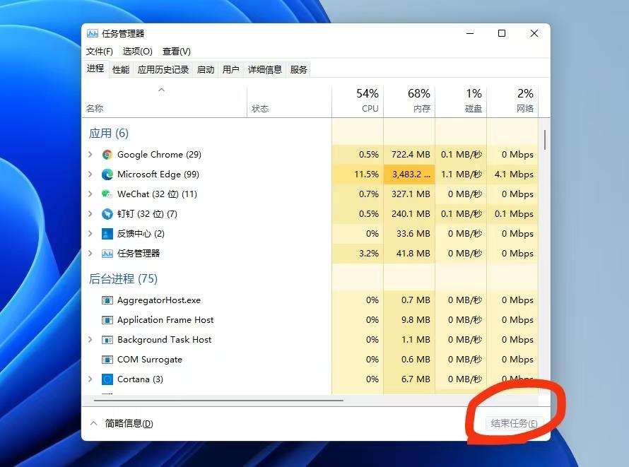Click the Task Manager title bar icon
The height and width of the screenshot is (467, 629).
click(x=93, y=33)
